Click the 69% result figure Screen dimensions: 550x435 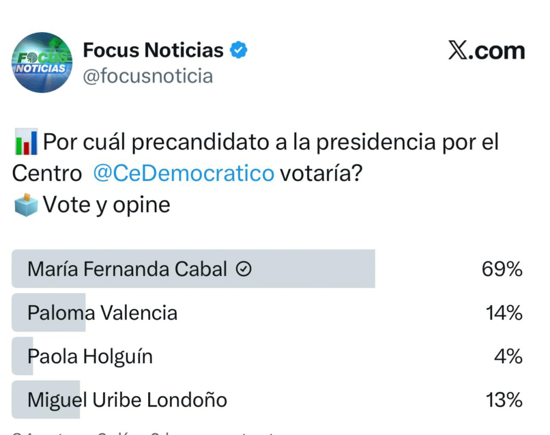502,269
